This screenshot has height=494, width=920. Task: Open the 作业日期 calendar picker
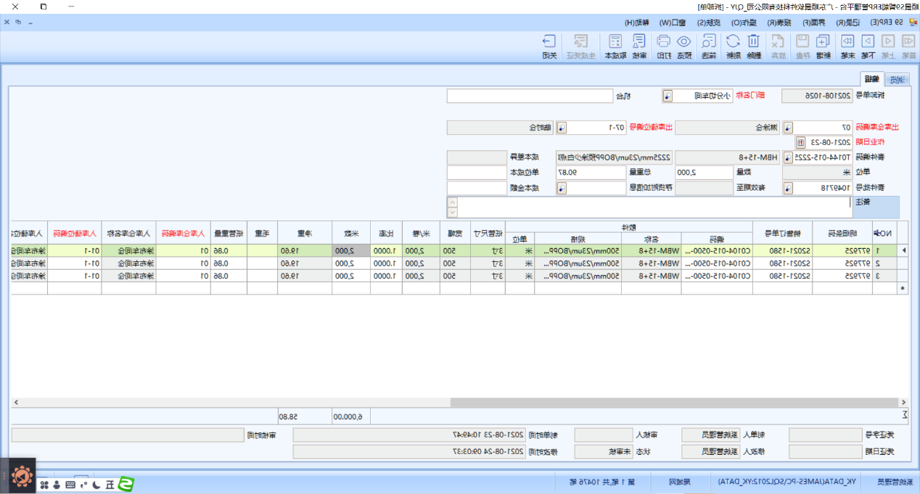coord(800,142)
